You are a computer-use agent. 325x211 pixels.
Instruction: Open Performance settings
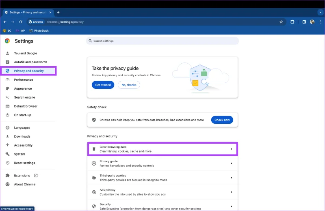tap(24, 80)
